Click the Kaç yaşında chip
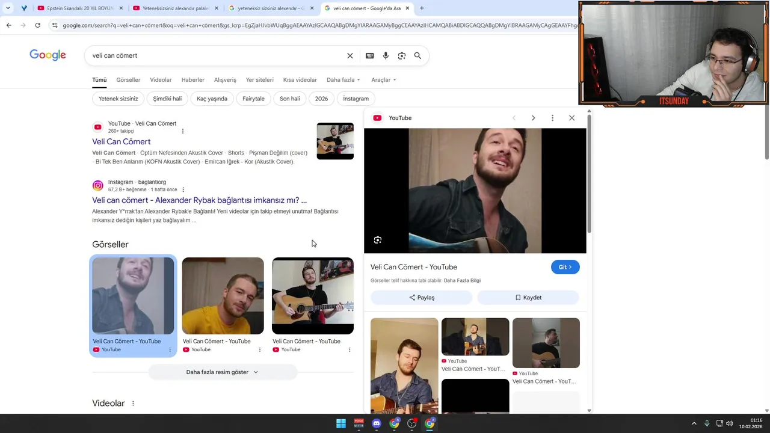Image resolution: width=770 pixels, height=433 pixels. click(x=212, y=99)
